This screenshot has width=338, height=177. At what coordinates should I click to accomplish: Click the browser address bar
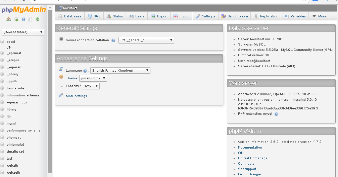[169, 1]
